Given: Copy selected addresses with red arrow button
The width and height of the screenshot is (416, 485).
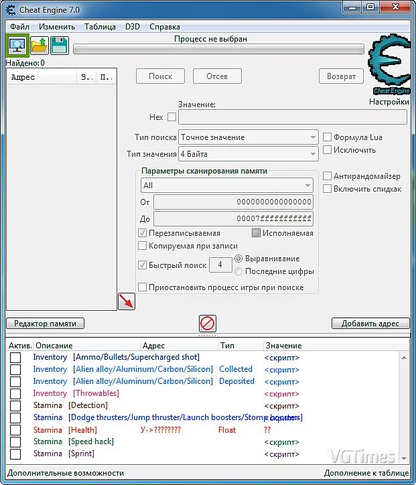Looking at the screenshot, I should point(127,301).
